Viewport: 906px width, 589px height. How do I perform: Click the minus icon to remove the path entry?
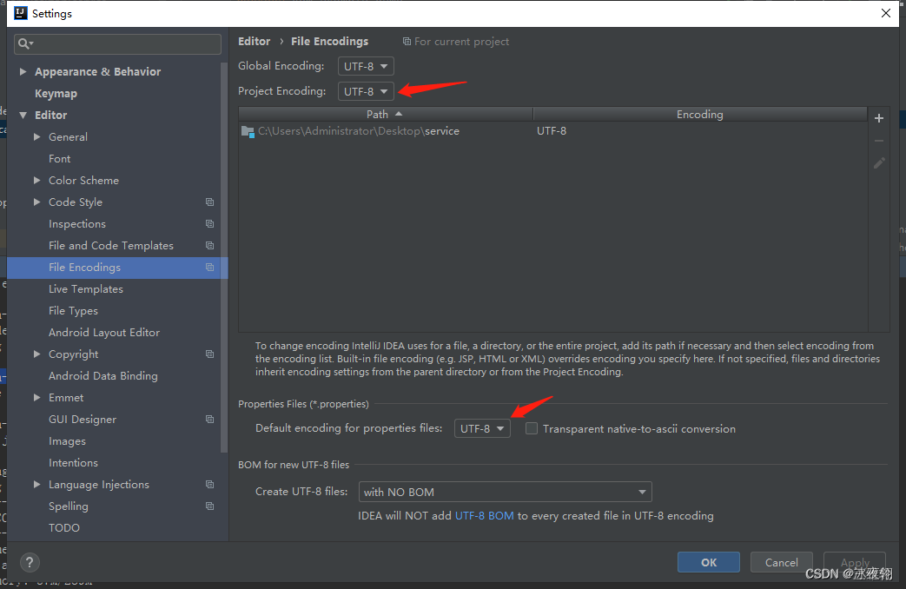coord(878,140)
